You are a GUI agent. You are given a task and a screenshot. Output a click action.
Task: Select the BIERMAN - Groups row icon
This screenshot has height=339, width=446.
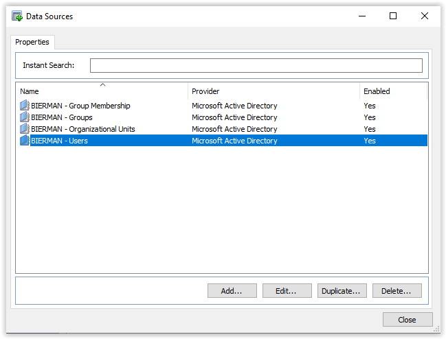click(25, 117)
